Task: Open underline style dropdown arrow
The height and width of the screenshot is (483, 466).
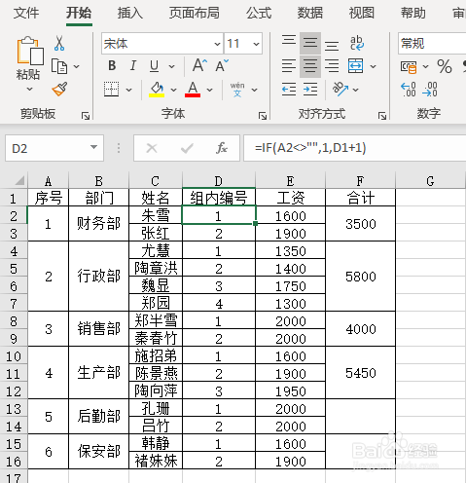Action: tap(172, 66)
